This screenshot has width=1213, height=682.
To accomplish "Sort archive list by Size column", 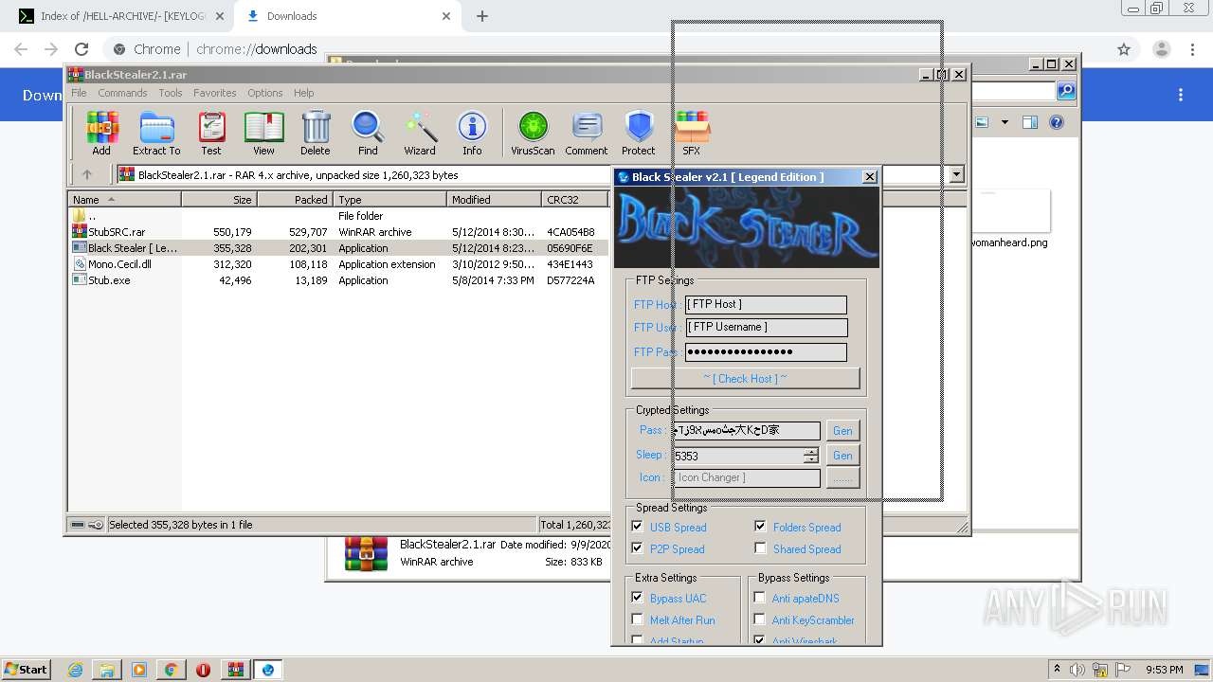I will point(219,199).
